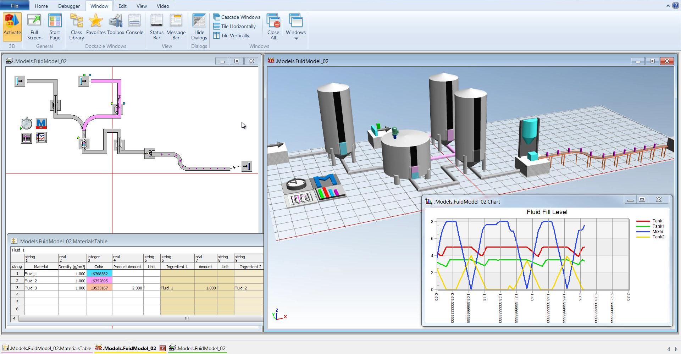
Task: Toggle the Message Bar visibility
Action: 176,27
